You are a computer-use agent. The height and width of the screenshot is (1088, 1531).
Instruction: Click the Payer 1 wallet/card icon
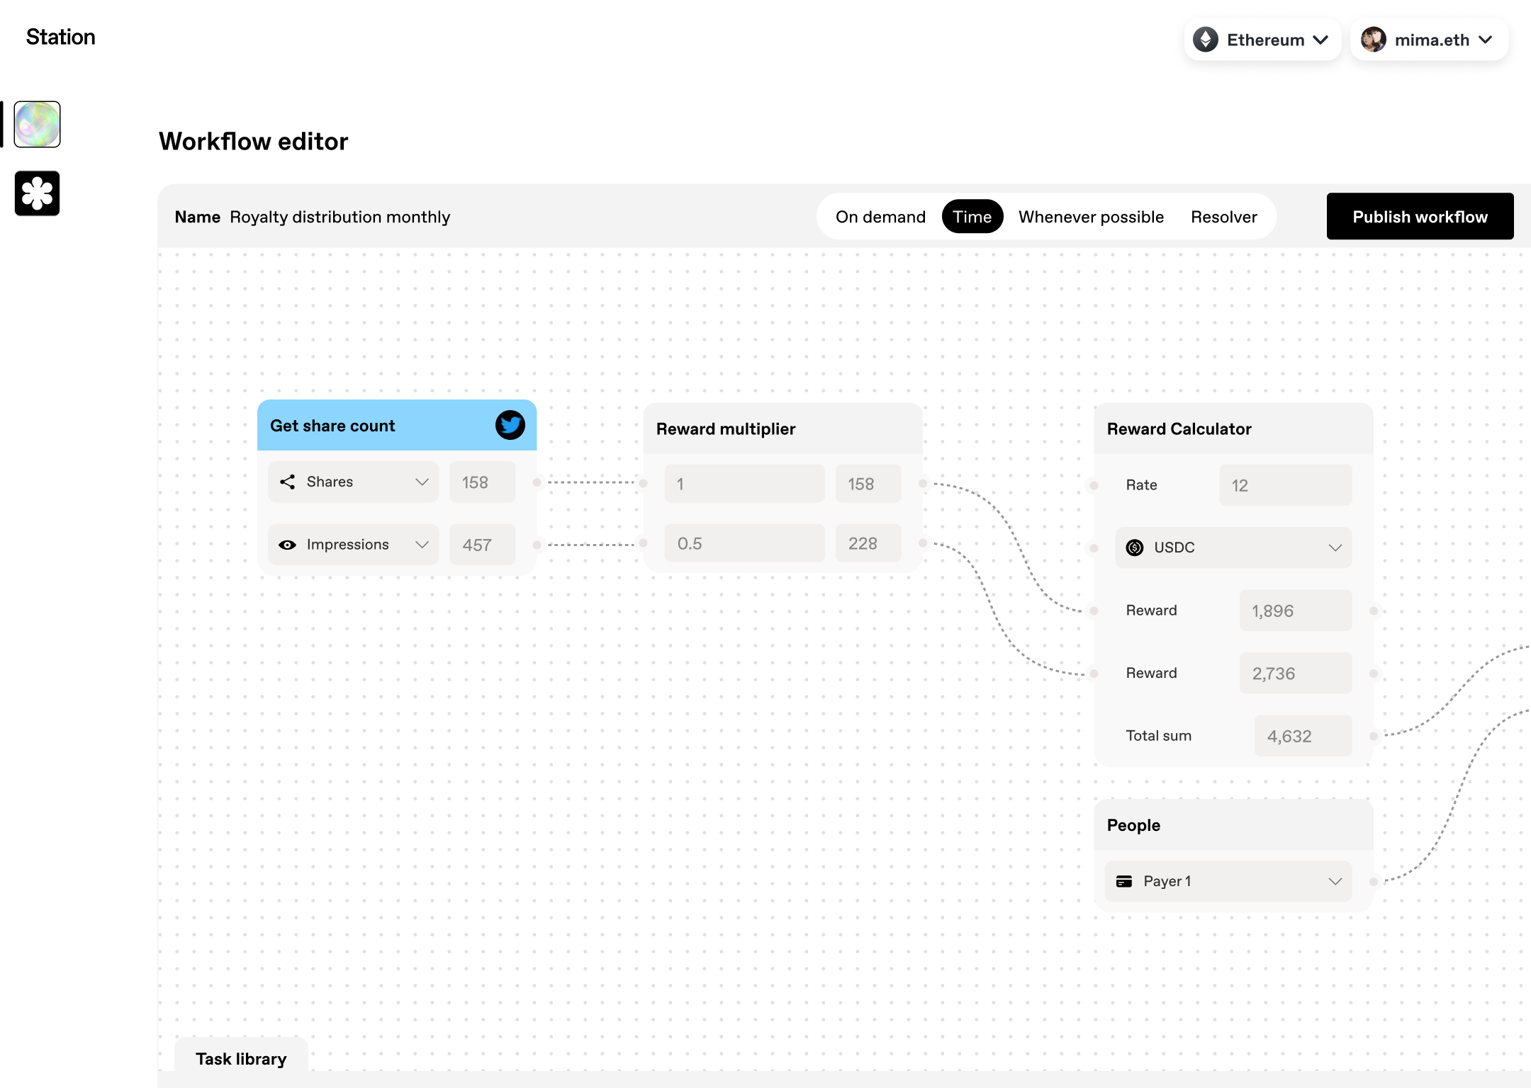(1125, 880)
